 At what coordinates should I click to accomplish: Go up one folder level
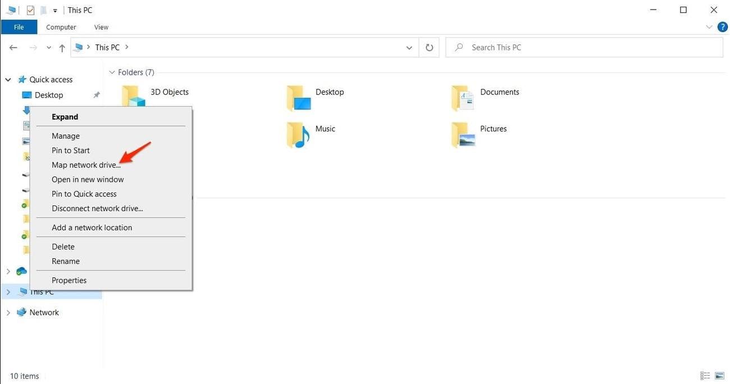(x=62, y=47)
